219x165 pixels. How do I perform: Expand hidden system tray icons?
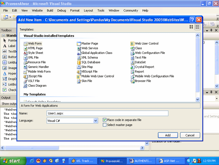click(188, 161)
